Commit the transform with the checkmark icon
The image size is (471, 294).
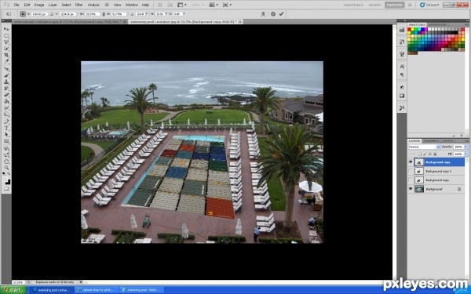[281, 14]
